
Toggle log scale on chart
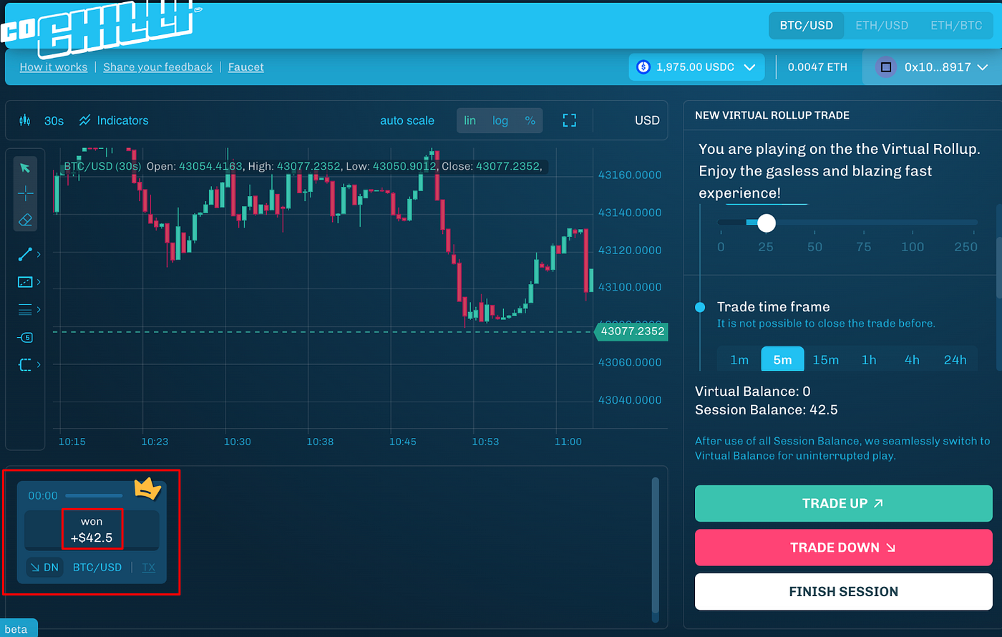click(x=500, y=120)
